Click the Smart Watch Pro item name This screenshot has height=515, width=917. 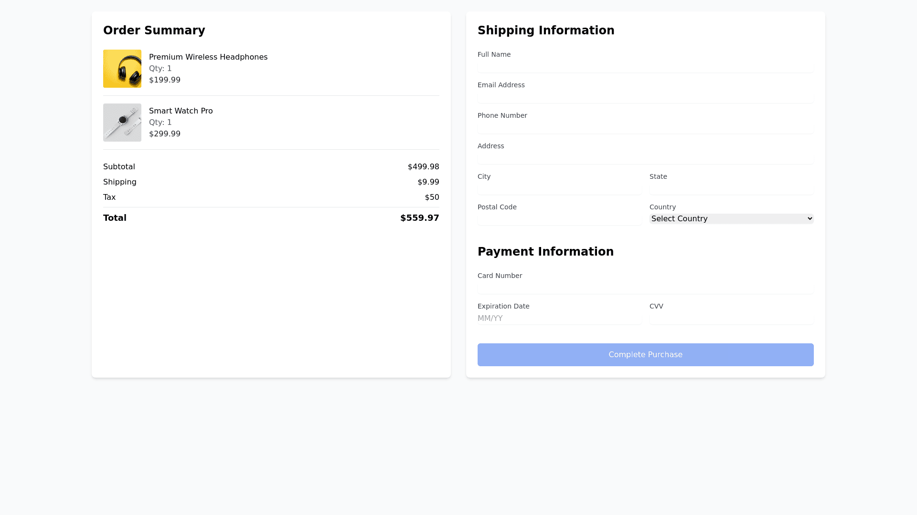click(181, 111)
